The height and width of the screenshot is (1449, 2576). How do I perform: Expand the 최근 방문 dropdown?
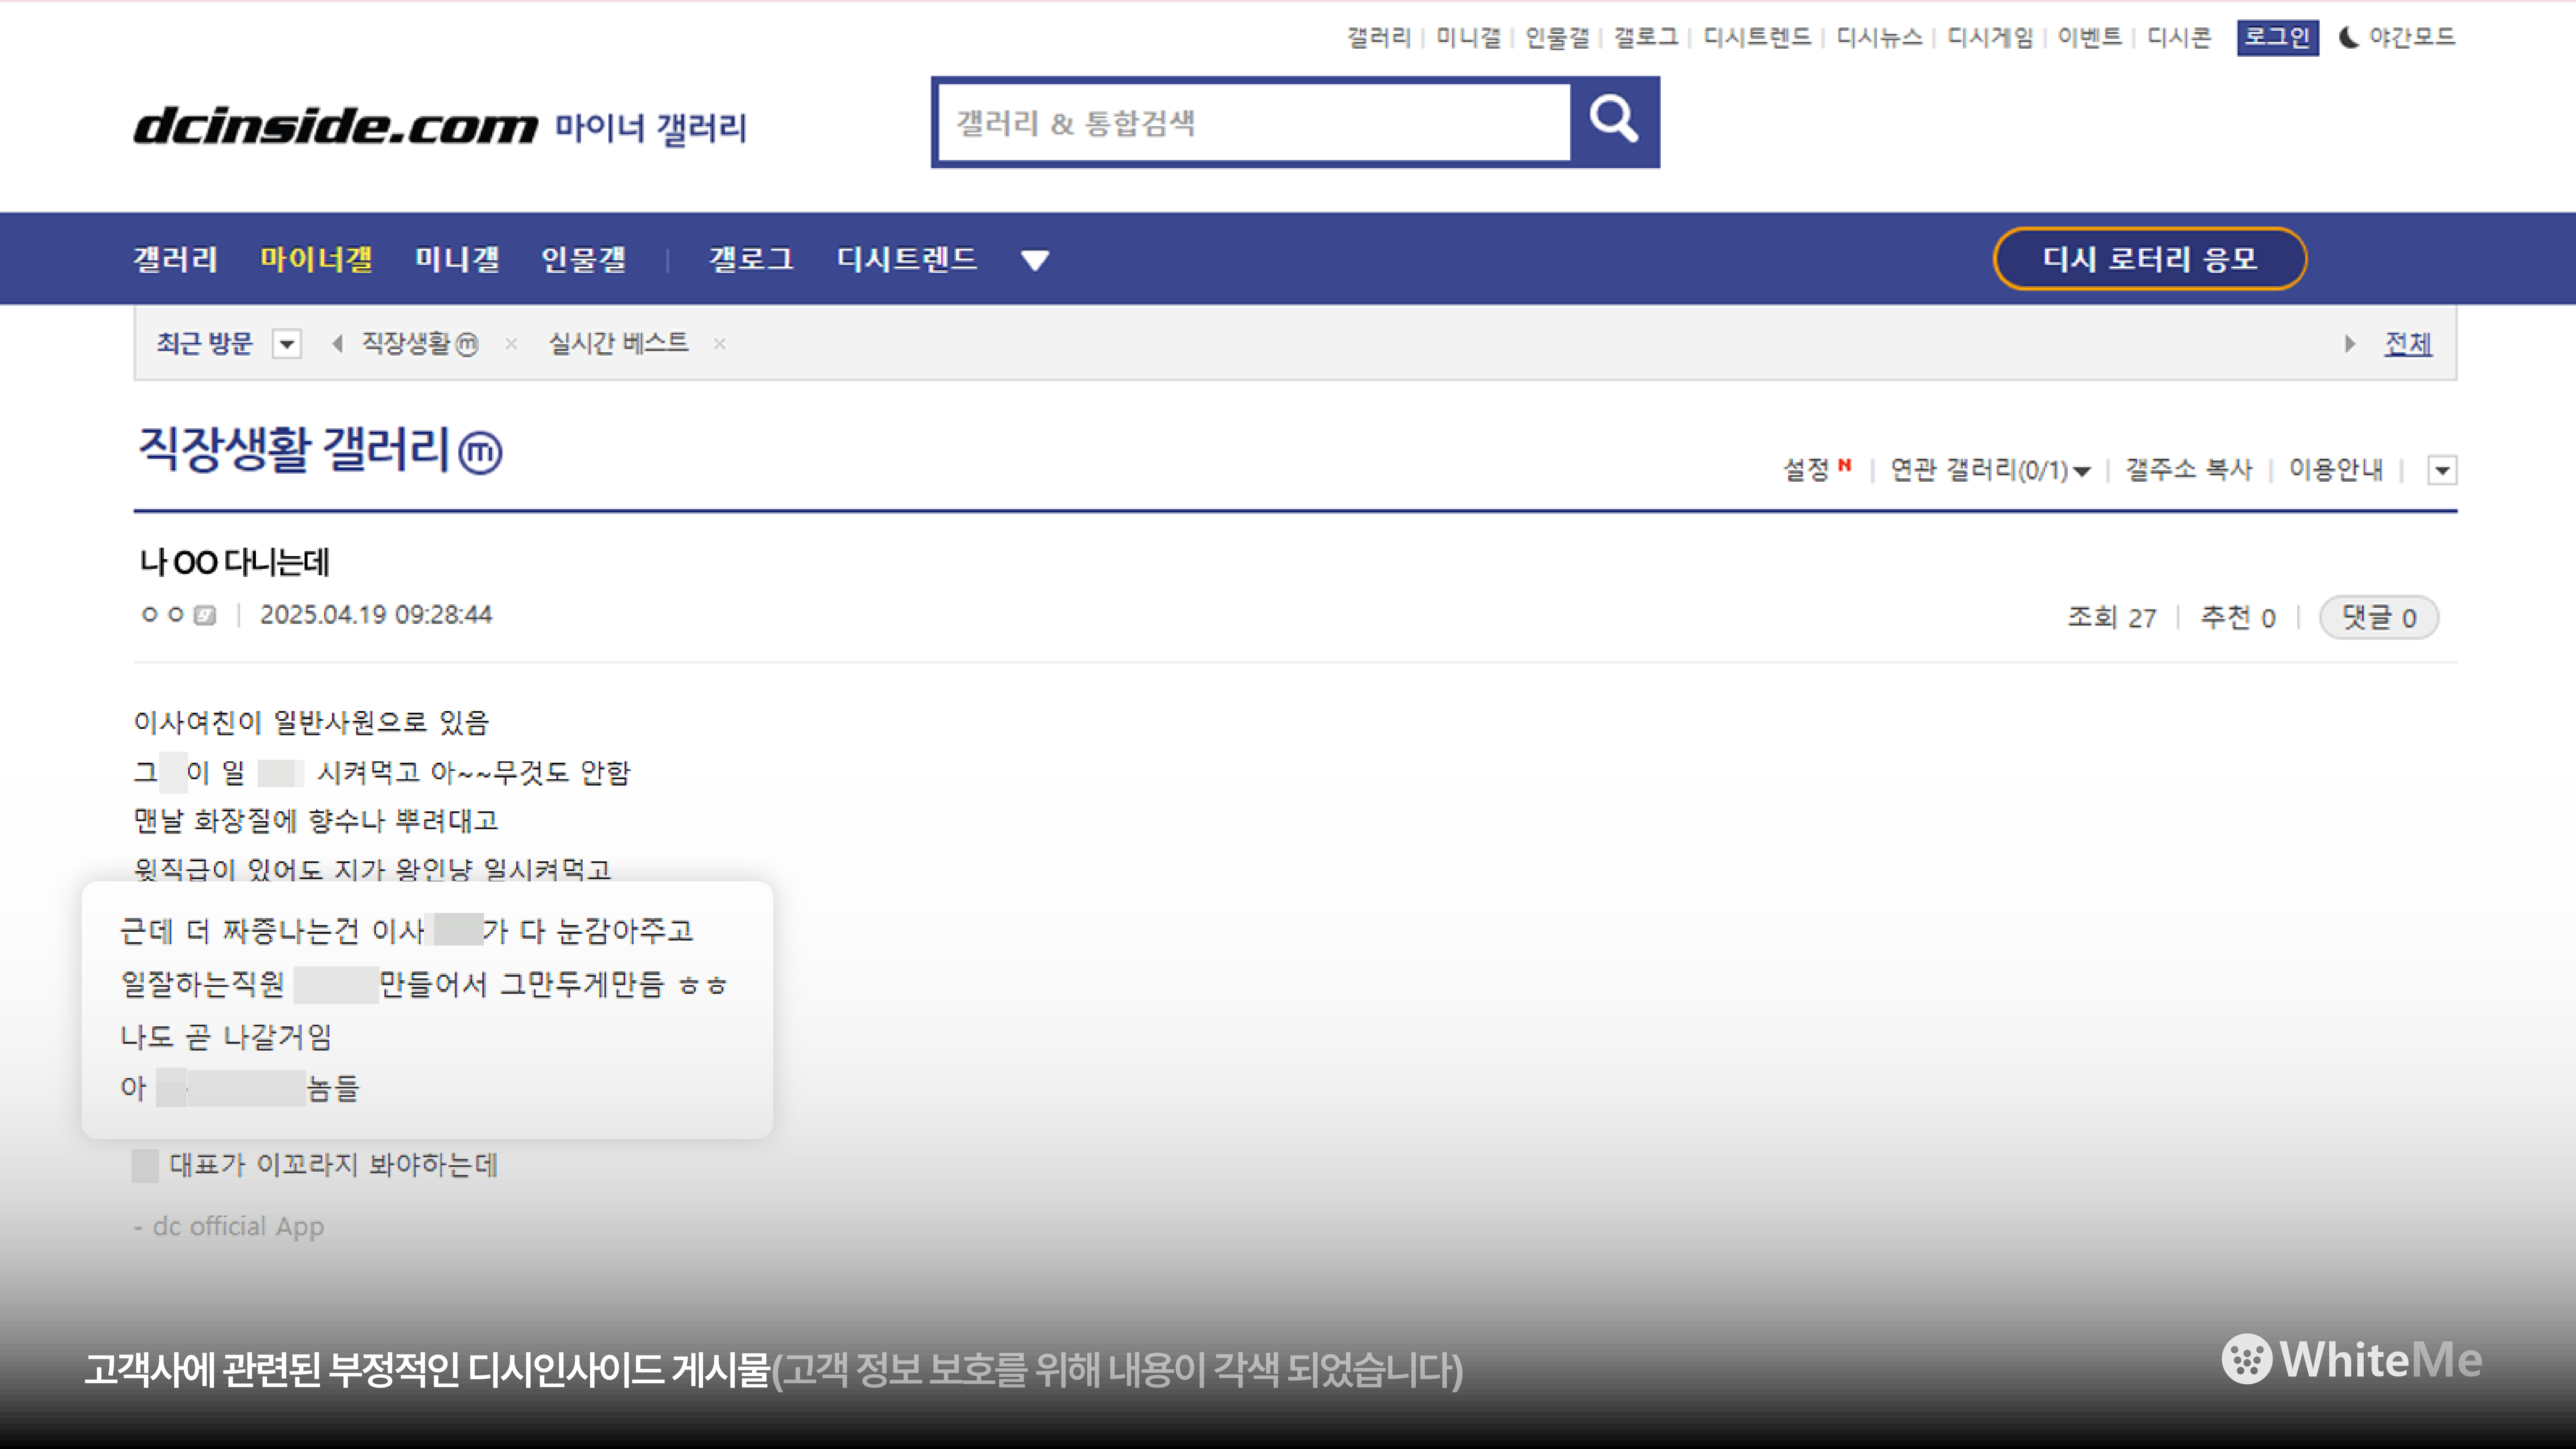click(287, 344)
